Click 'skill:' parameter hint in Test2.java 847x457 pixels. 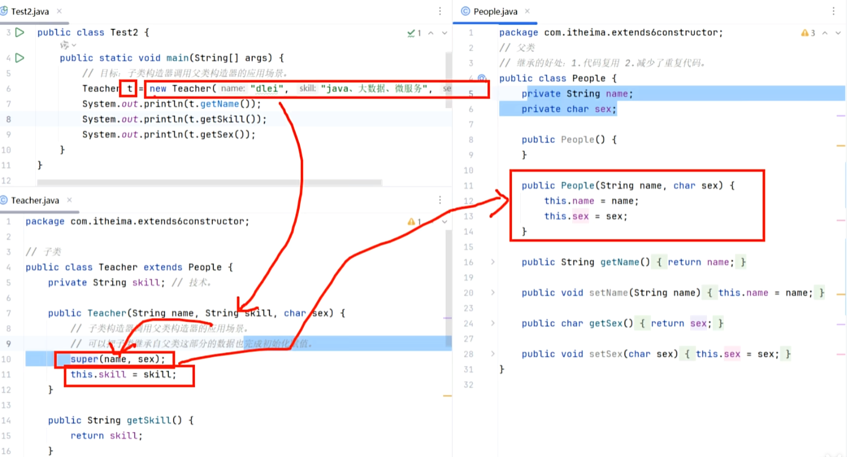tap(307, 89)
